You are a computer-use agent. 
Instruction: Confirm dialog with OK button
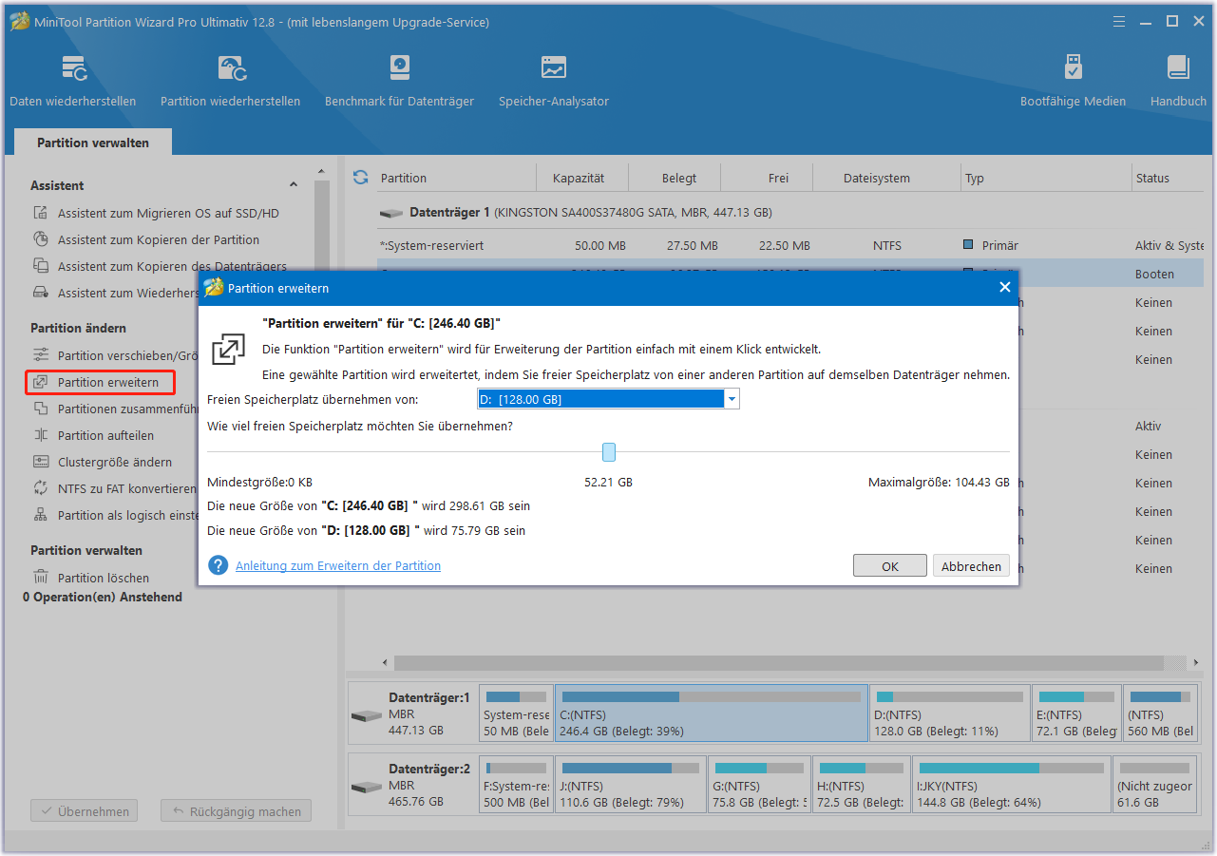889,565
